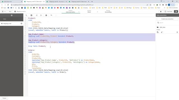The image size is (179, 100).
Task: Outdent the selected script lines
Action: pyautogui.click(x=37, y=15)
